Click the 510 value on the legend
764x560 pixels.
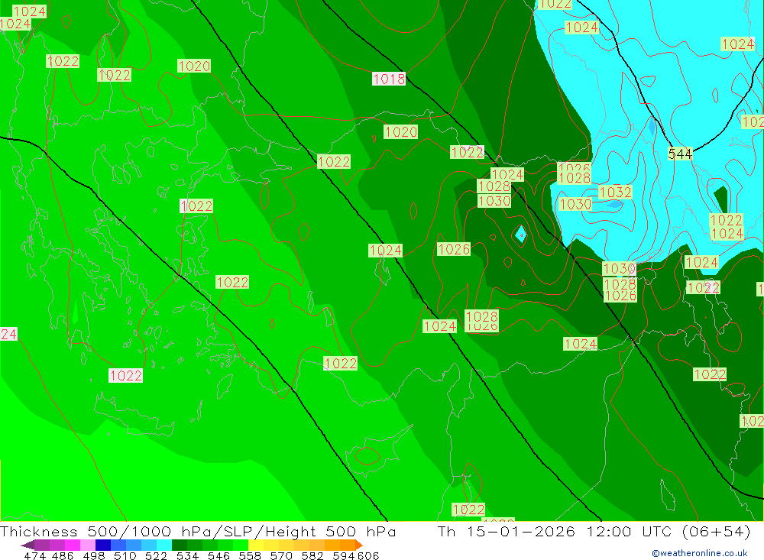pos(125,555)
